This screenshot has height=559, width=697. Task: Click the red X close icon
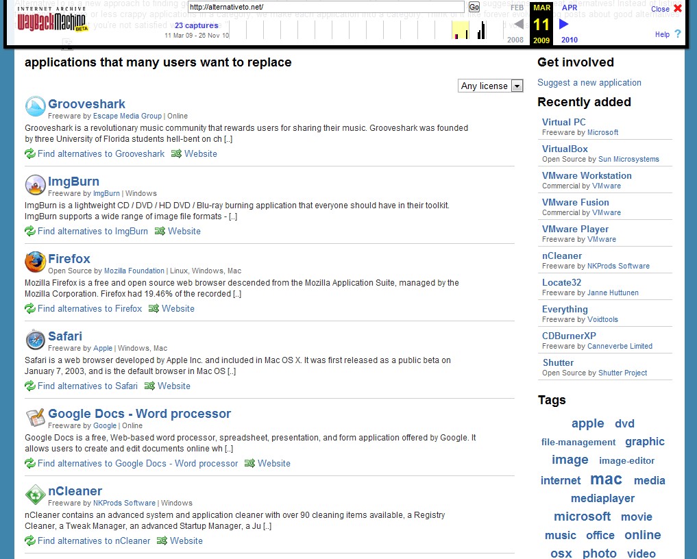(677, 8)
